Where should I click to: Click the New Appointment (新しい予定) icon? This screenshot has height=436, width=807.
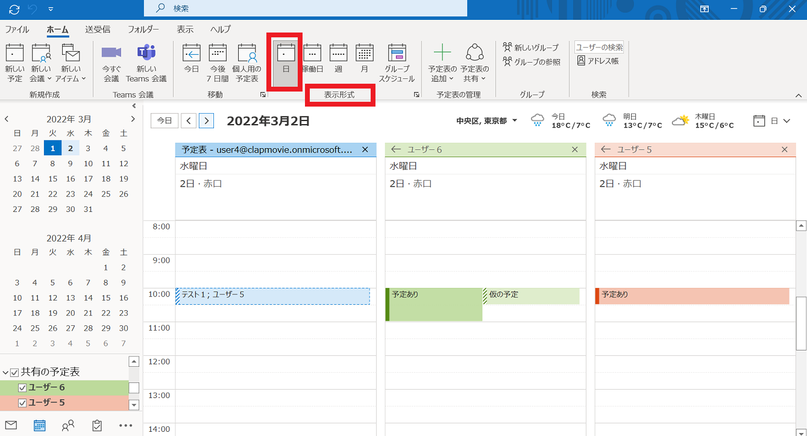[14, 62]
